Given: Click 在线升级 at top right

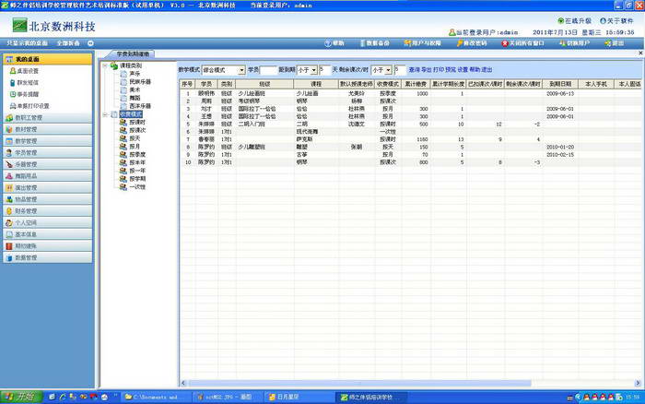Looking at the screenshot, I should click(x=575, y=20).
